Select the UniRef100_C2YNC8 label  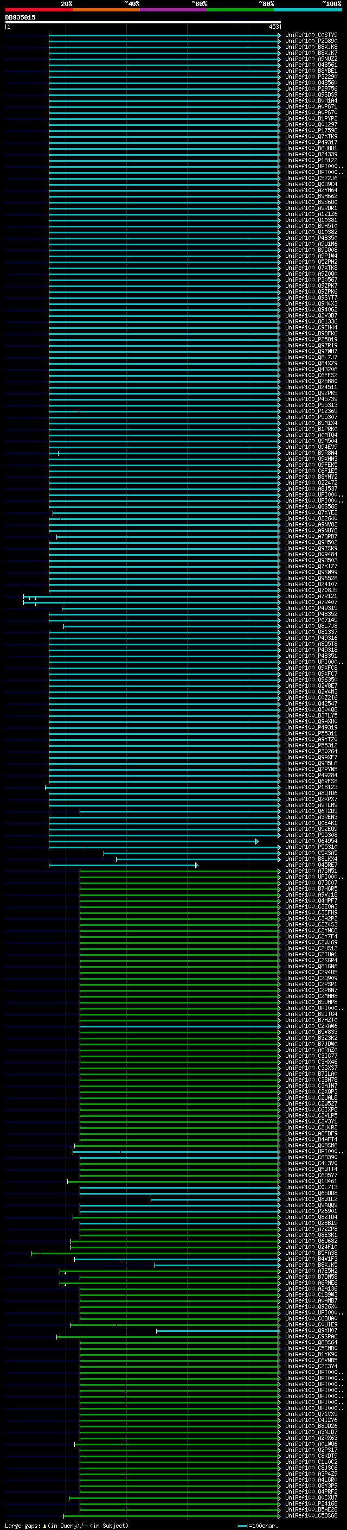311,931
